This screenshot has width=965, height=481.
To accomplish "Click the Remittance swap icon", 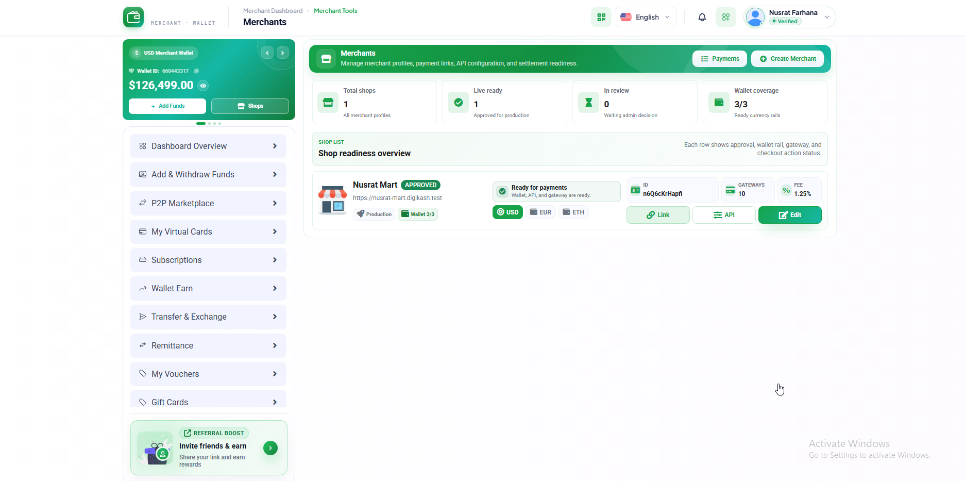I will [143, 345].
